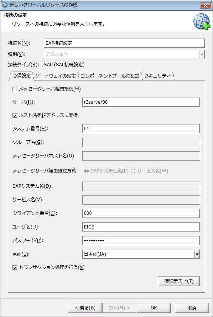
Task: Switch to the 必須設定 tab
Action: click(x=21, y=76)
